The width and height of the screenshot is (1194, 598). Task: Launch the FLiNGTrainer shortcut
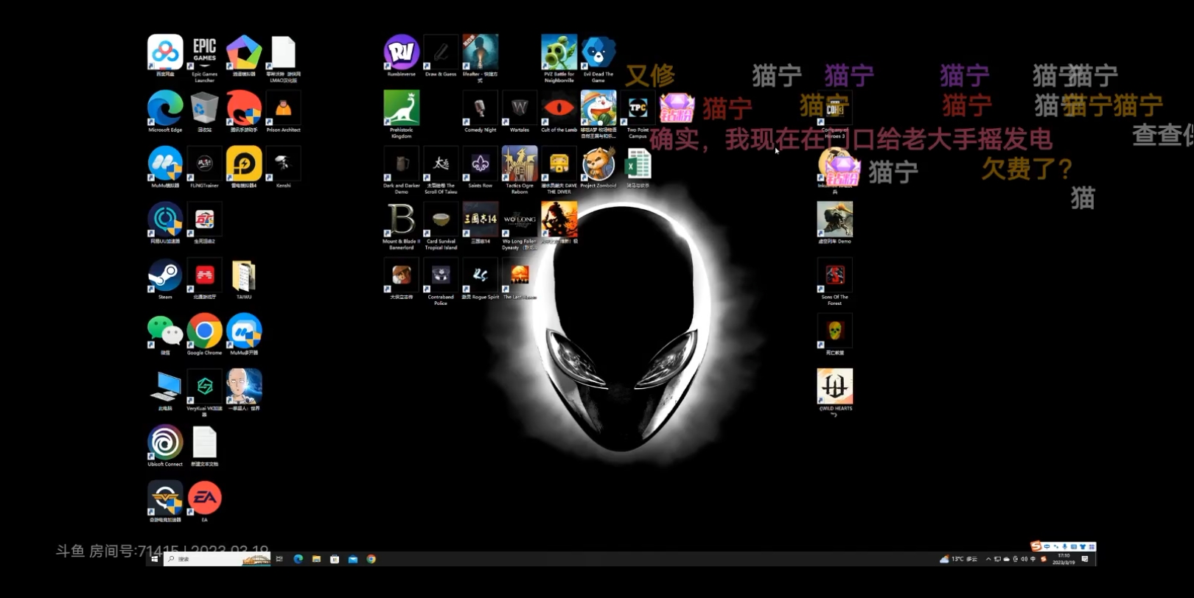pyautogui.click(x=204, y=167)
